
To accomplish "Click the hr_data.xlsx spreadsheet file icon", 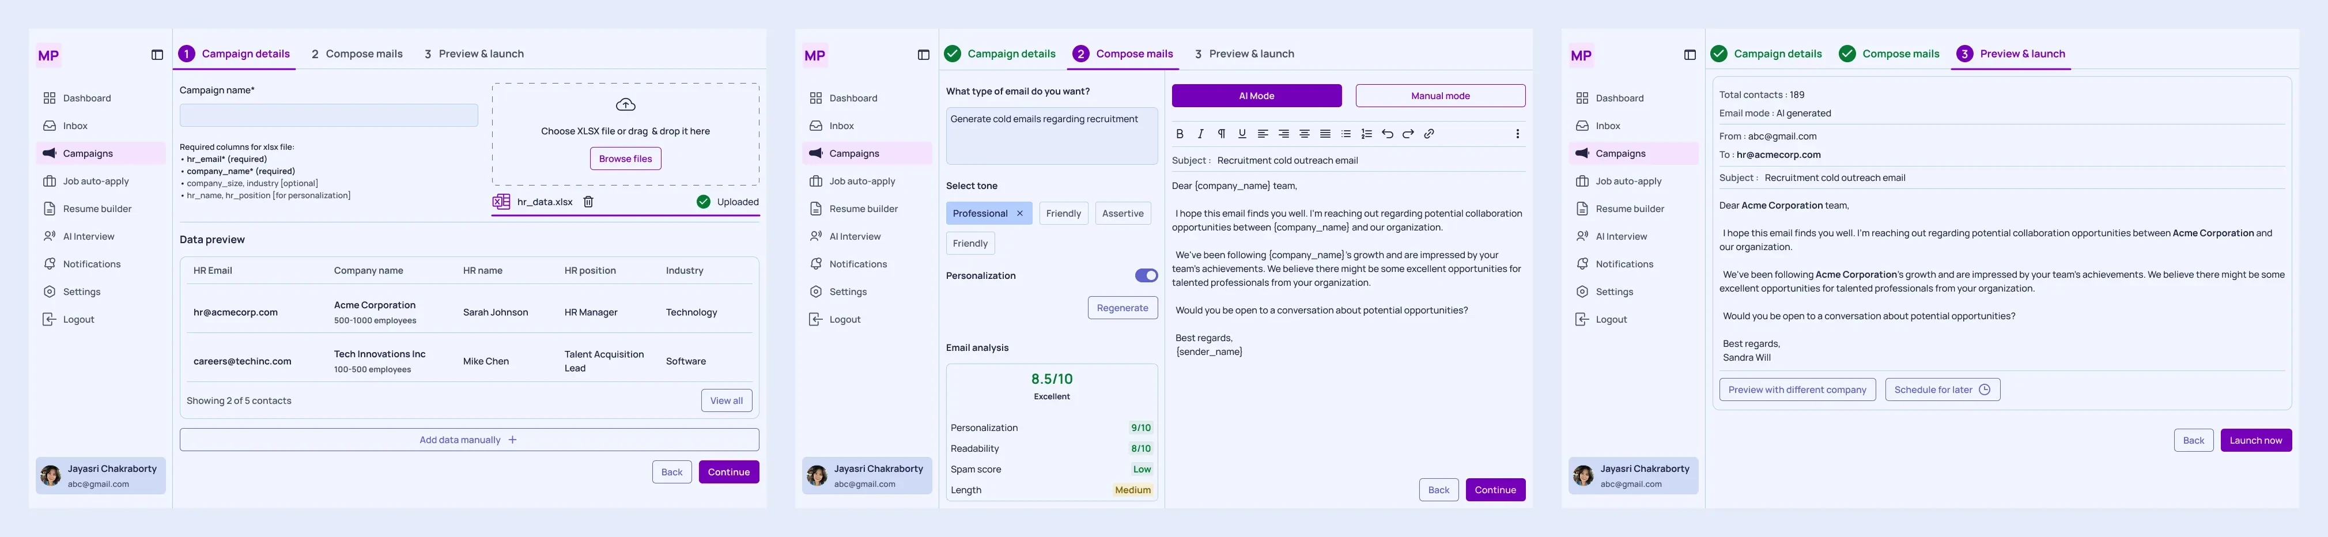I will click(501, 202).
